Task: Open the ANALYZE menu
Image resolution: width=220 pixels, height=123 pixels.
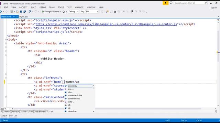Action: click(79, 8)
